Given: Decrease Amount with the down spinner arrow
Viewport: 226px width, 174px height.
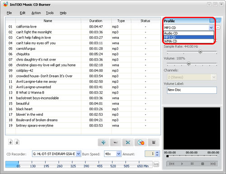Looking at the screenshot, I should click(157, 155).
